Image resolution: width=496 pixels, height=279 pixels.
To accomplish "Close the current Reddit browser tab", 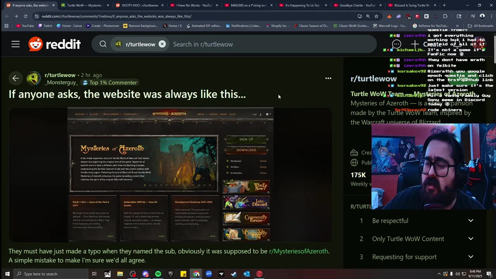I will click(x=53, y=5).
